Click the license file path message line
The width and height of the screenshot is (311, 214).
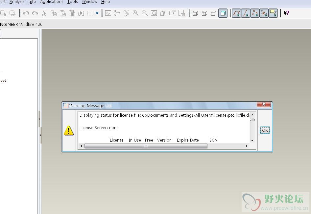164,115
